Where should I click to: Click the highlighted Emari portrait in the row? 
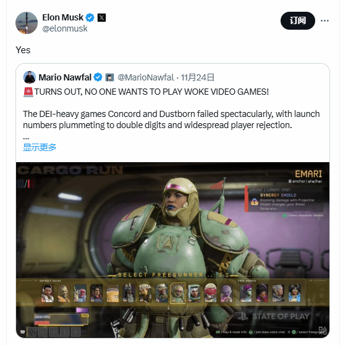pyautogui.click(x=178, y=293)
